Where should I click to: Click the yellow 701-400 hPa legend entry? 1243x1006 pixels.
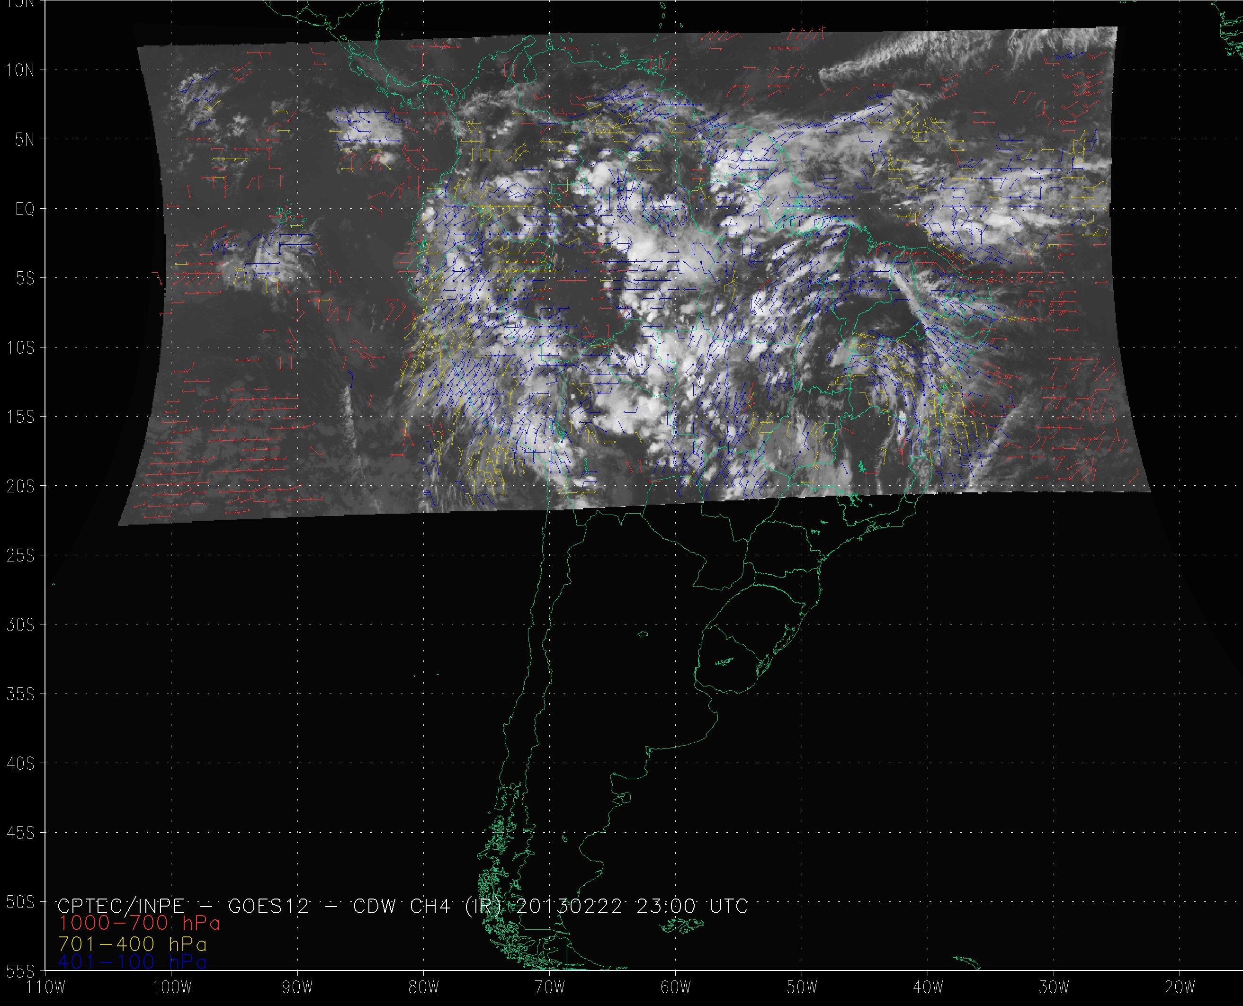pyautogui.click(x=132, y=944)
